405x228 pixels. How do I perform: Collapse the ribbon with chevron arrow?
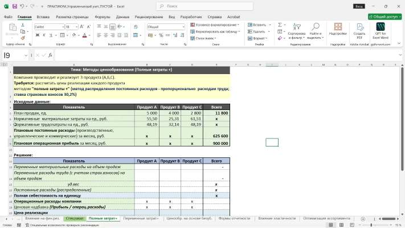[399, 43]
